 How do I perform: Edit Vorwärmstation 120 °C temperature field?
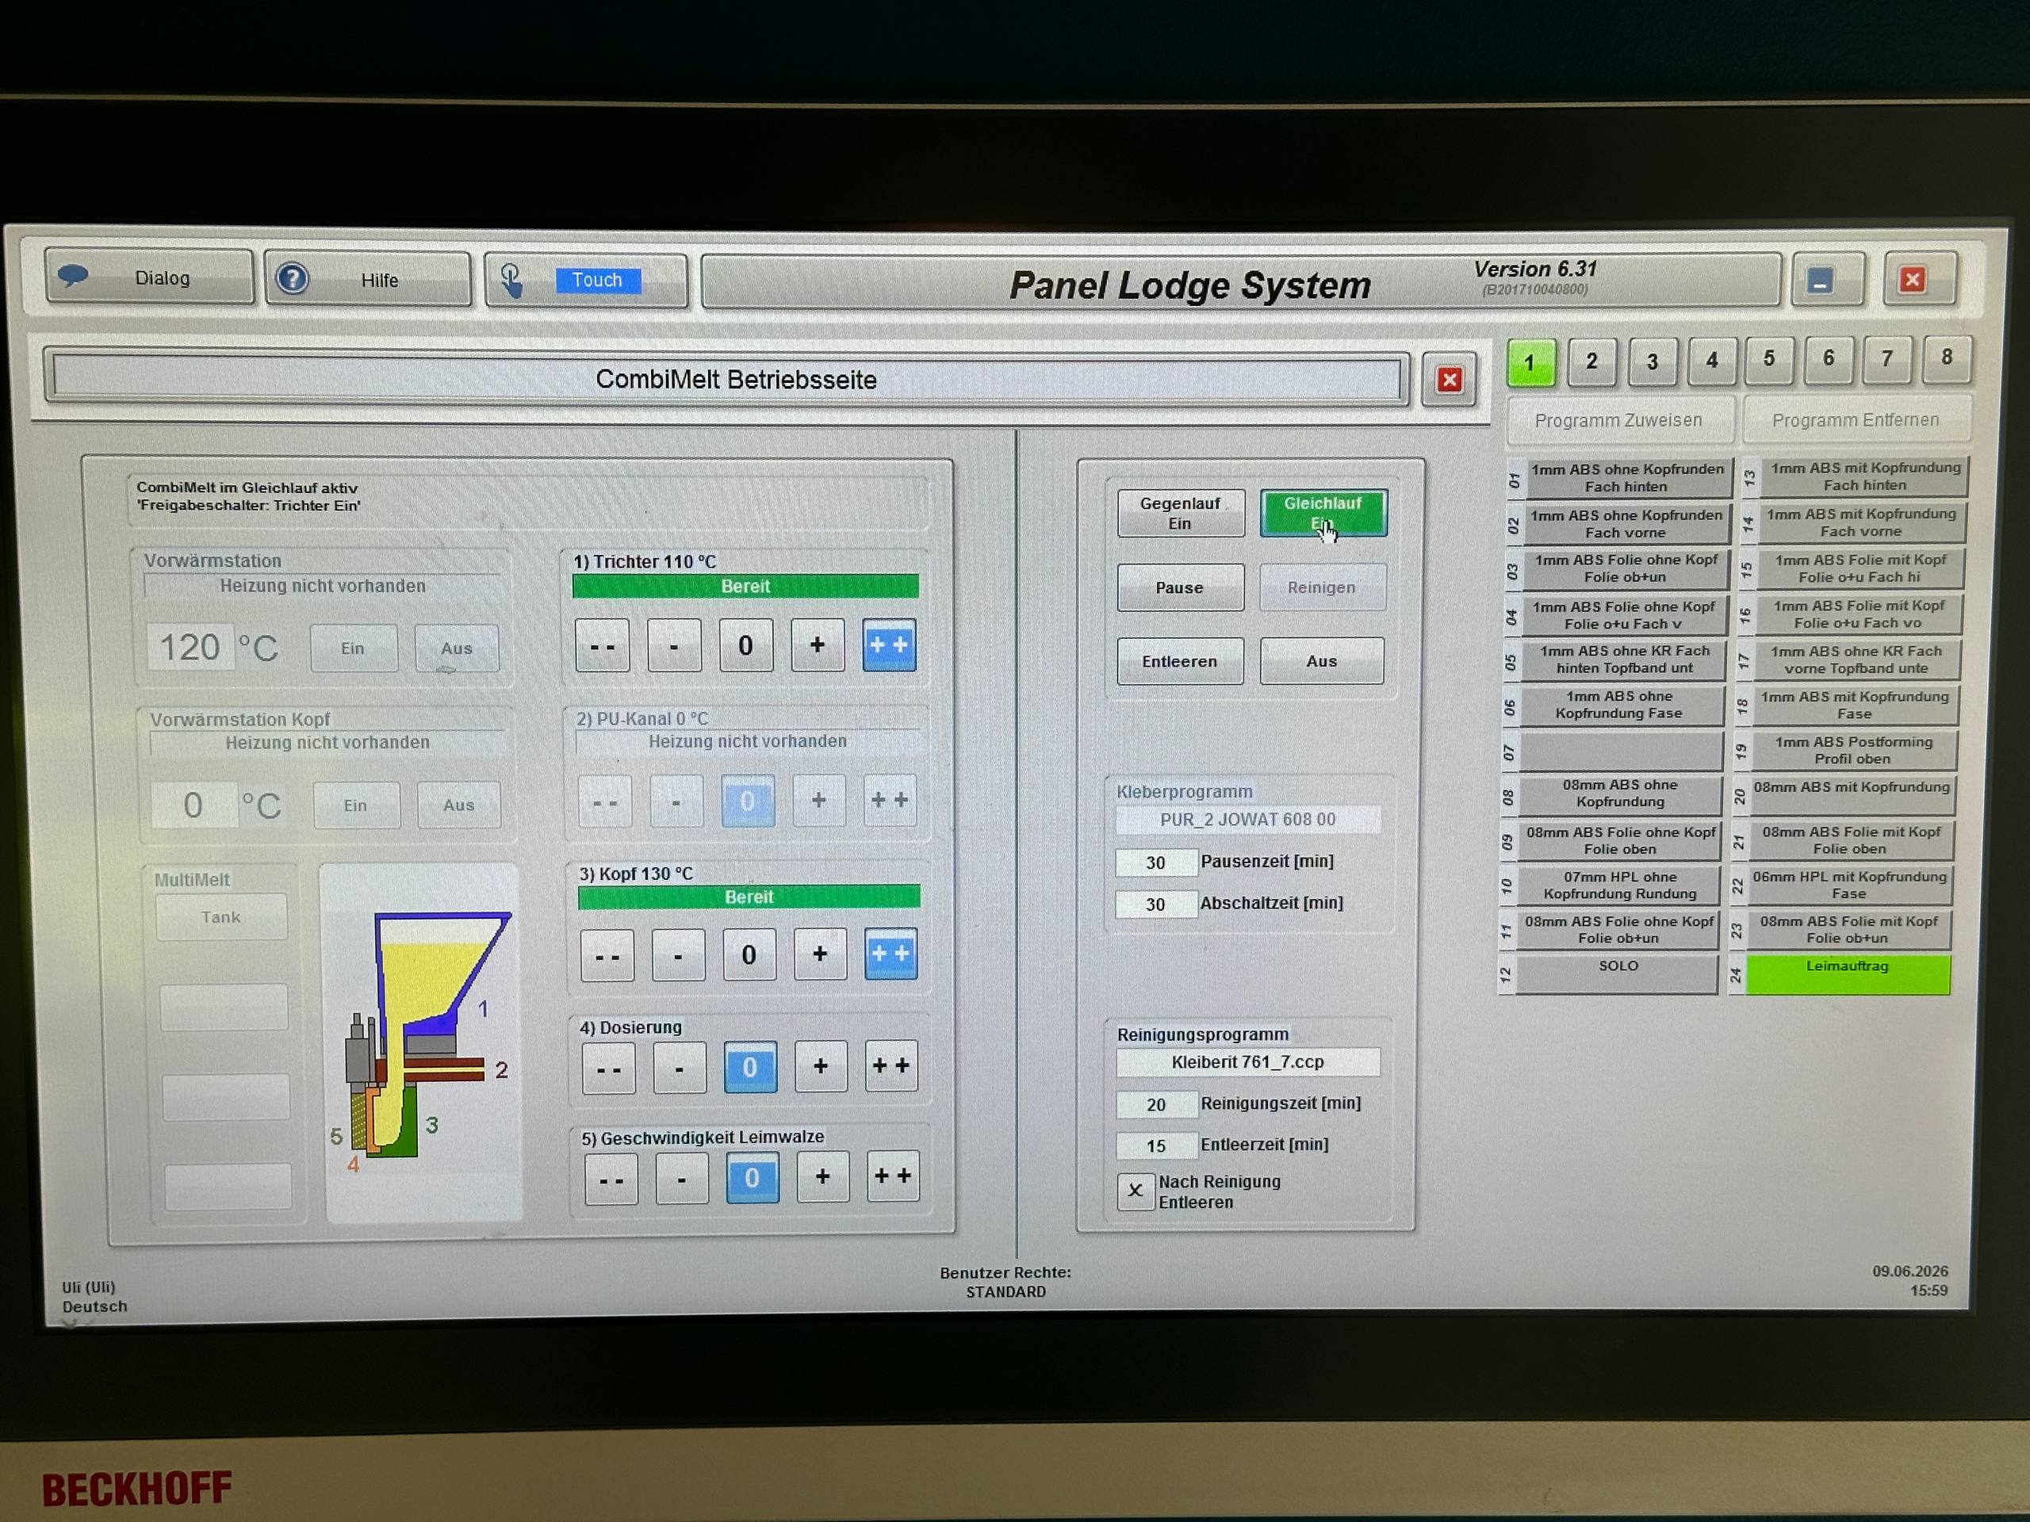tap(190, 648)
